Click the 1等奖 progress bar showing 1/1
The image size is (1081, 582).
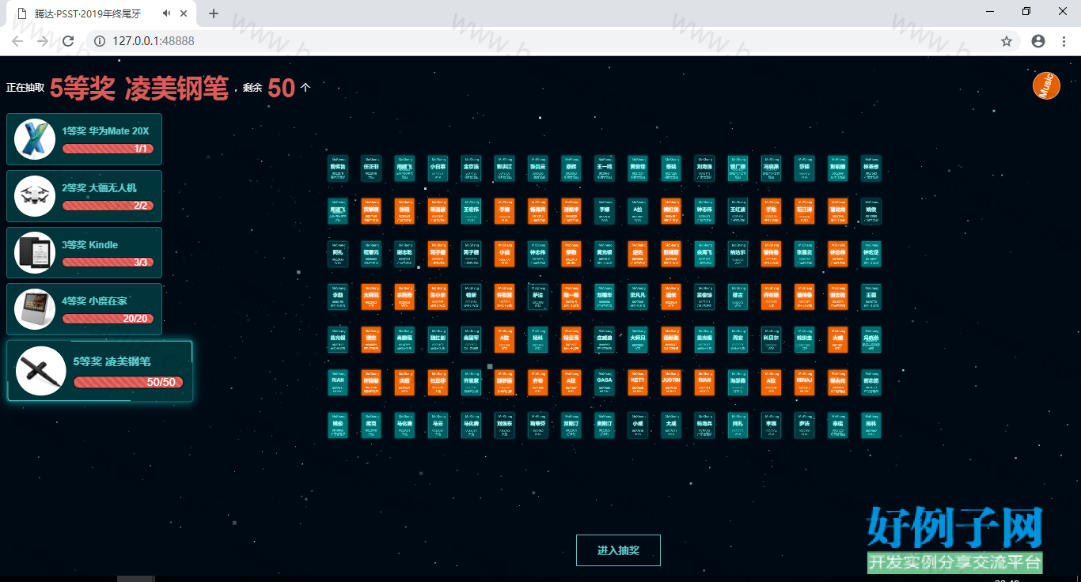(x=108, y=148)
